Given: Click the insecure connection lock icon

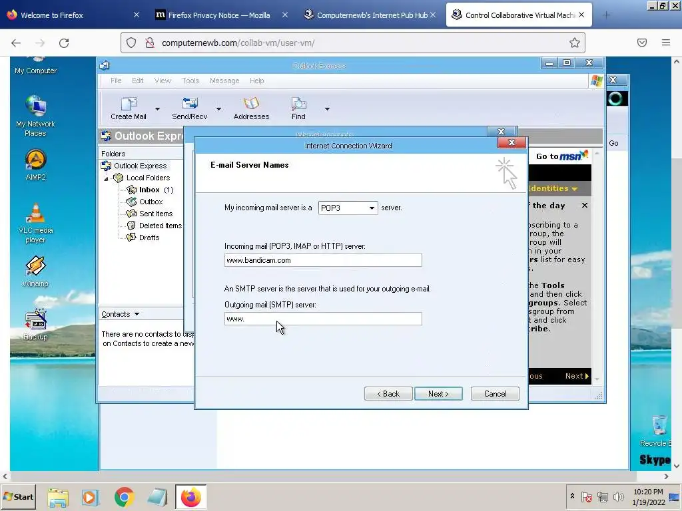Looking at the screenshot, I should pos(150,43).
